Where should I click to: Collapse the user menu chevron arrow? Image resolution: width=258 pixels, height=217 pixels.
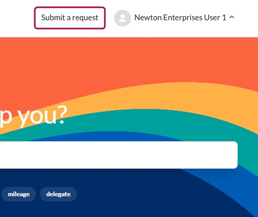[232, 17]
